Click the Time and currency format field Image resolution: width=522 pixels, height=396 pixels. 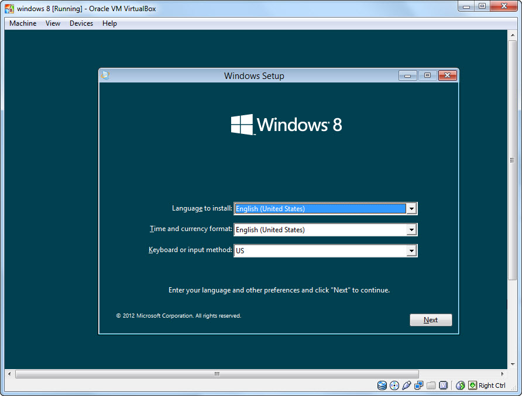pyautogui.click(x=325, y=230)
